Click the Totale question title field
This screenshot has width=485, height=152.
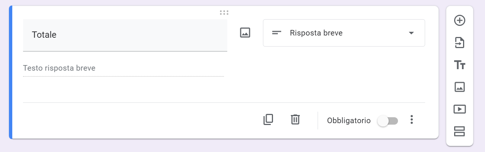tap(125, 35)
